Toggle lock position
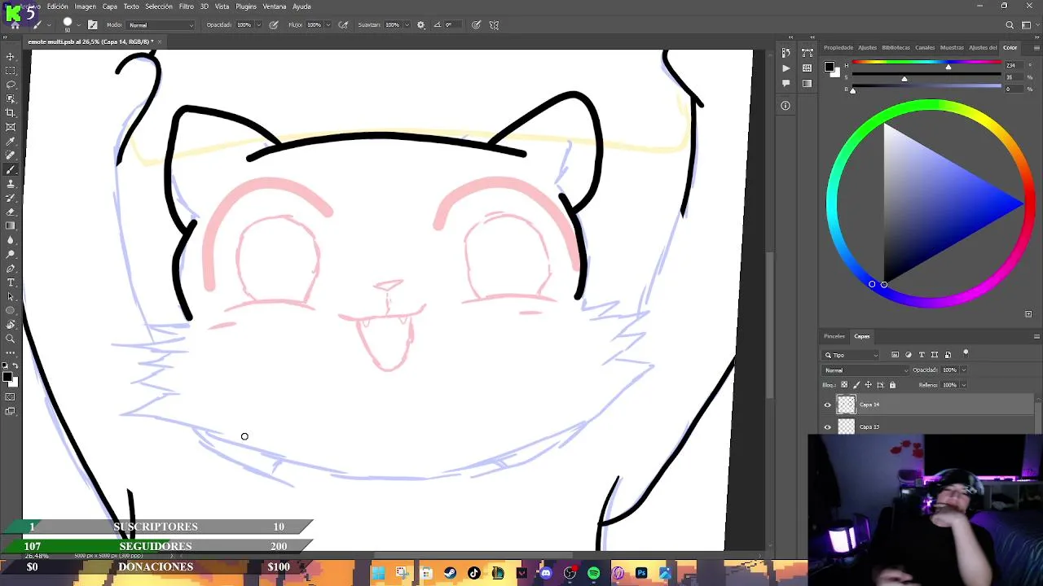 tap(868, 385)
